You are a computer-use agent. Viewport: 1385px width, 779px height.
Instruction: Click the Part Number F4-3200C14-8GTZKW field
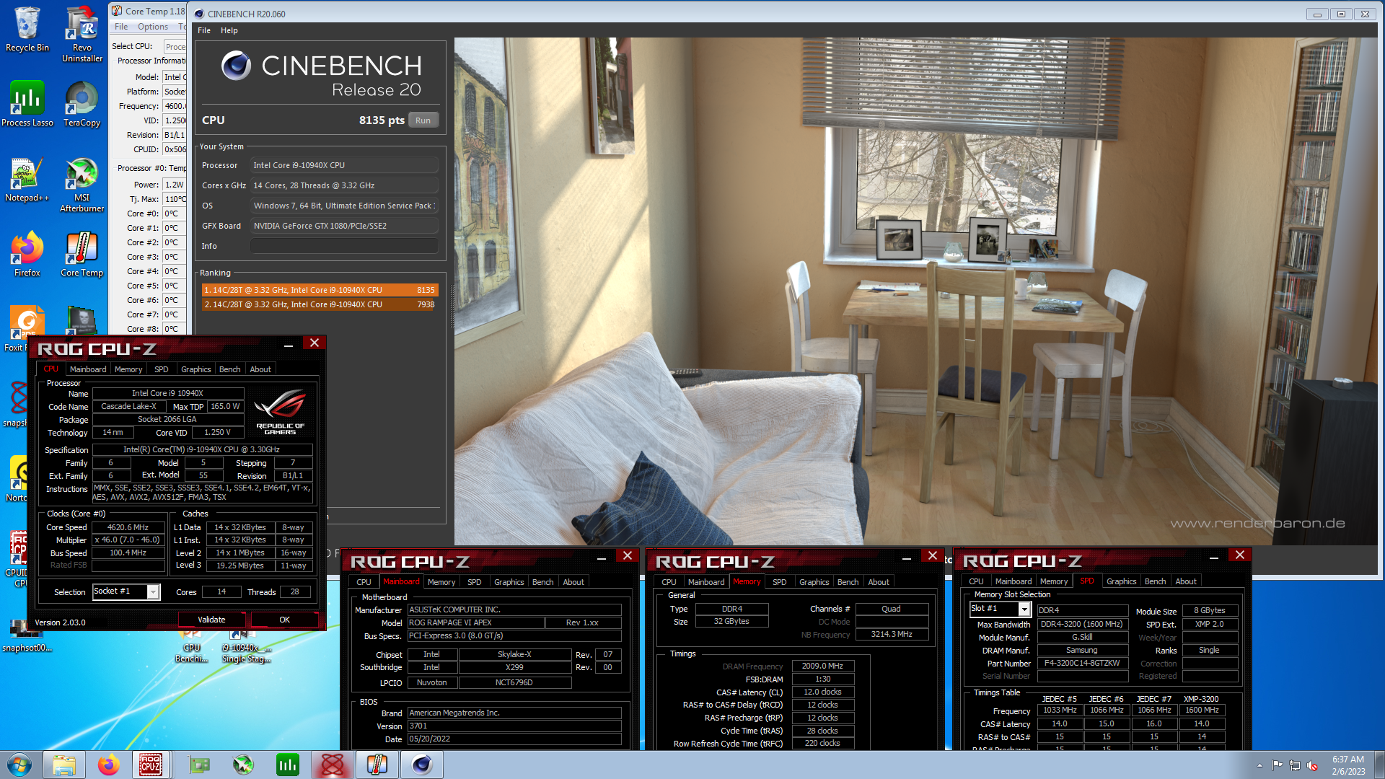(1082, 663)
